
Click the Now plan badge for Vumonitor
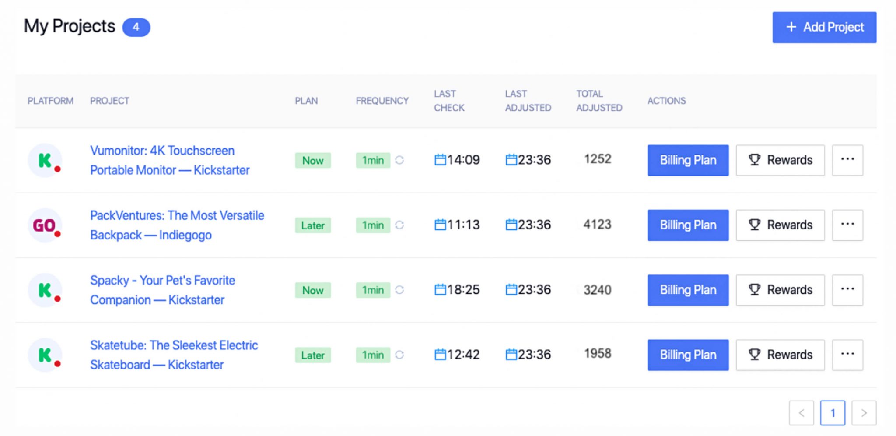tap(312, 160)
